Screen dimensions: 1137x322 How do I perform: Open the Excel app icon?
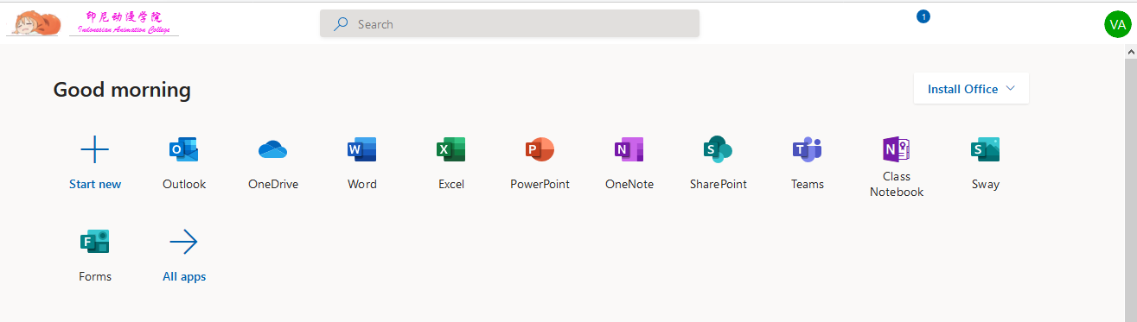450,150
